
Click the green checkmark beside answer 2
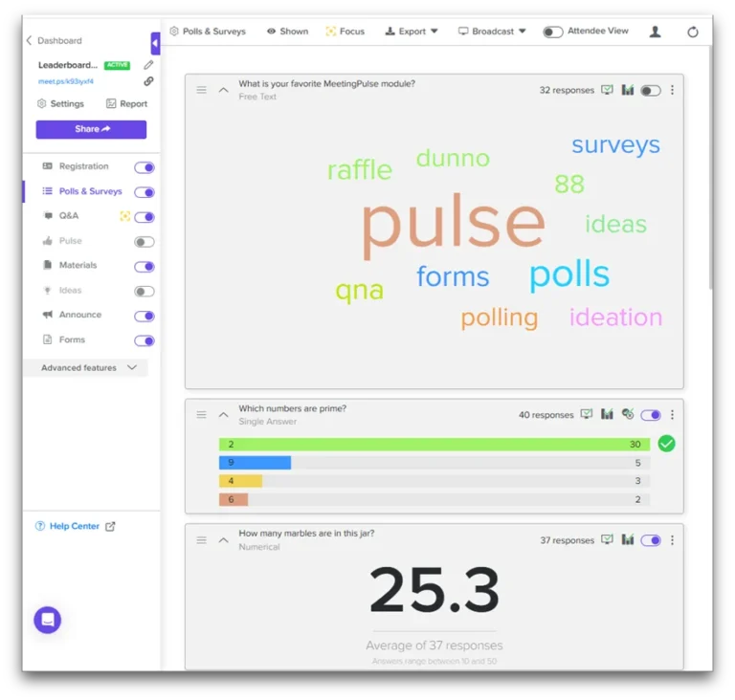pyautogui.click(x=666, y=444)
